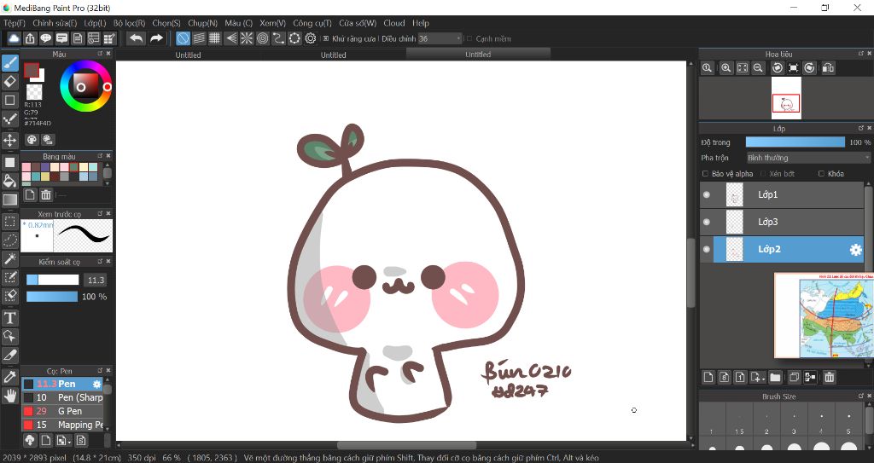
Task: Open the snap settings gear icon
Action: pyautogui.click(x=311, y=38)
